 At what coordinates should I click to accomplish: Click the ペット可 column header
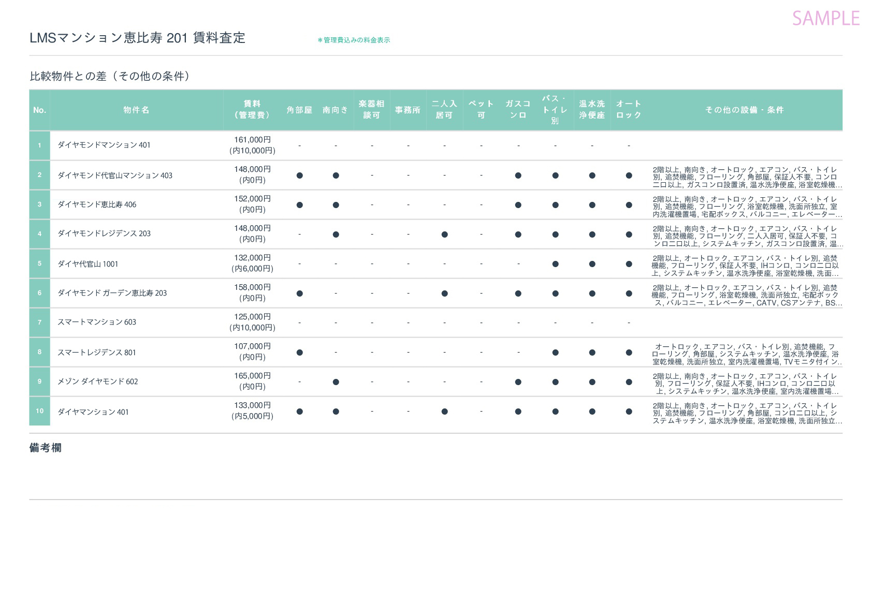coord(481,110)
